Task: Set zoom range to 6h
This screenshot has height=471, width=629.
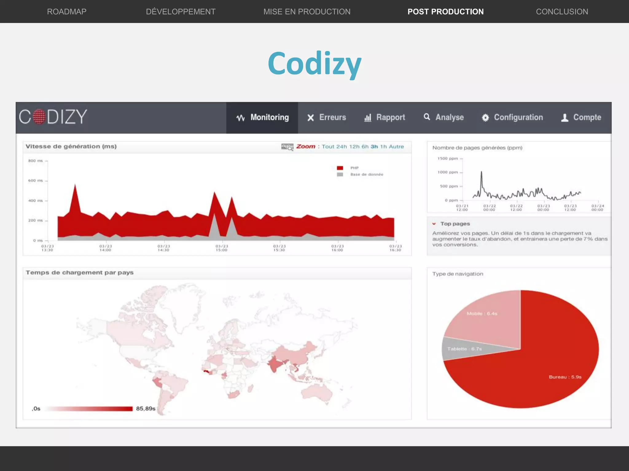Action: 365,147
